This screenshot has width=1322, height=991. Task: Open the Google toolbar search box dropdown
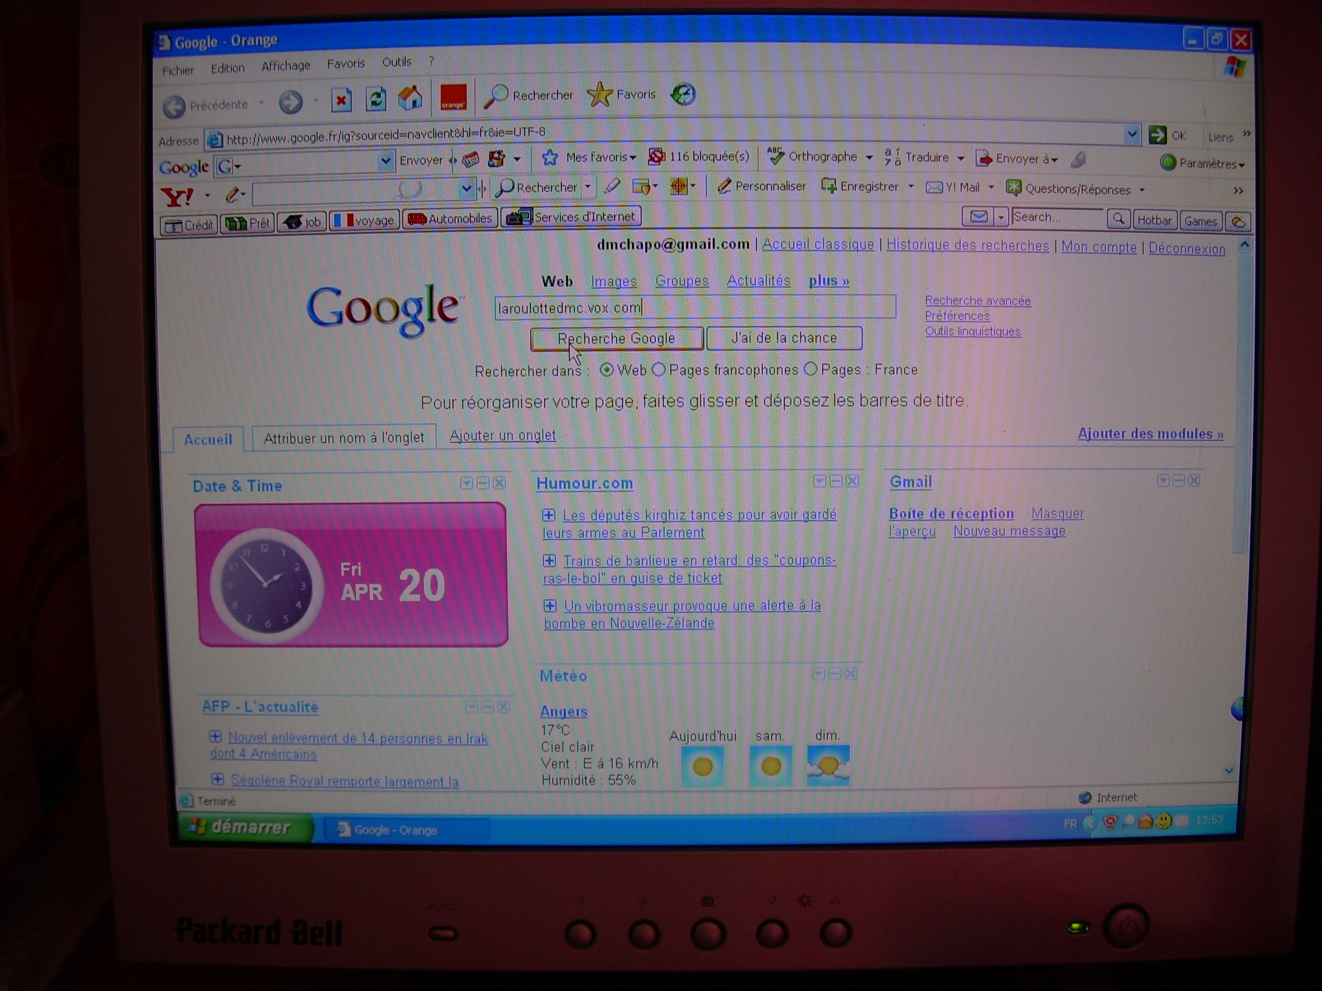[x=386, y=160]
